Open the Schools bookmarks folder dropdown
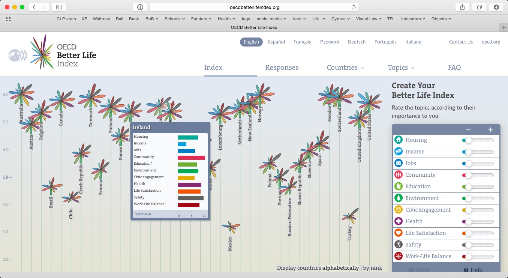This screenshot has height=278, width=508. (174, 19)
